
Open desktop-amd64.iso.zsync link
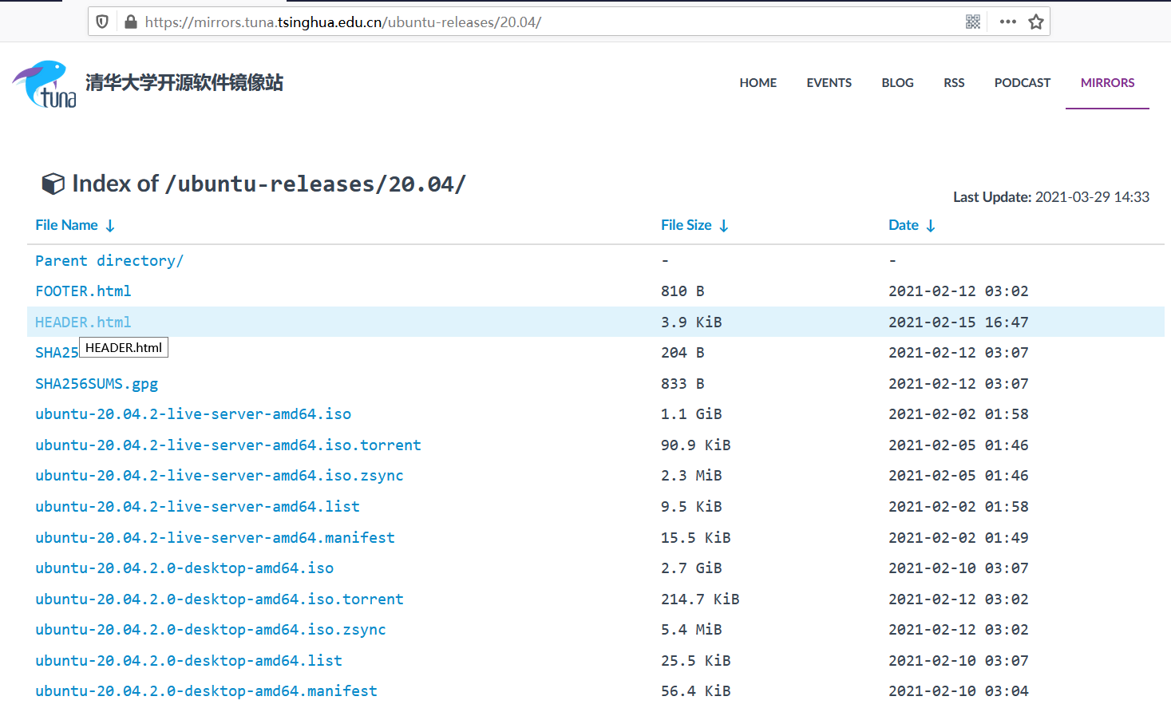coord(211,630)
